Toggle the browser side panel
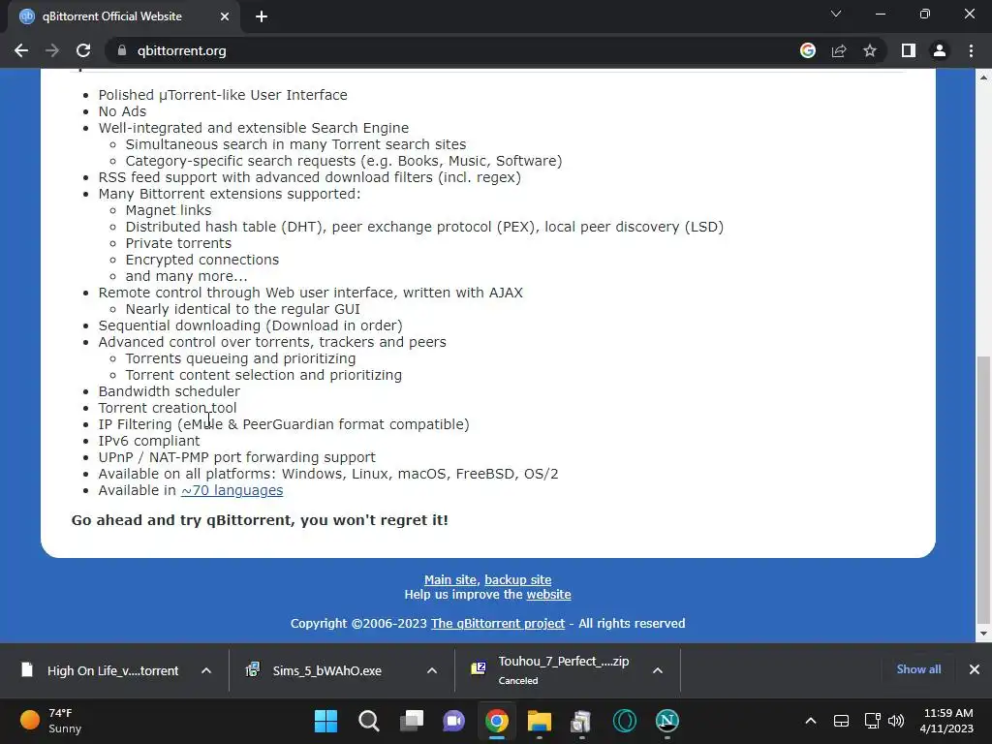Viewport: 992px width, 744px height. tap(909, 50)
